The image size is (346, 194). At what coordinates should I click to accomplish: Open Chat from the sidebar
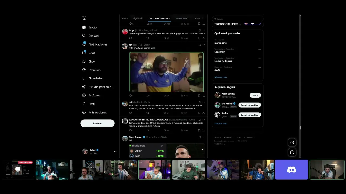(x=89, y=53)
